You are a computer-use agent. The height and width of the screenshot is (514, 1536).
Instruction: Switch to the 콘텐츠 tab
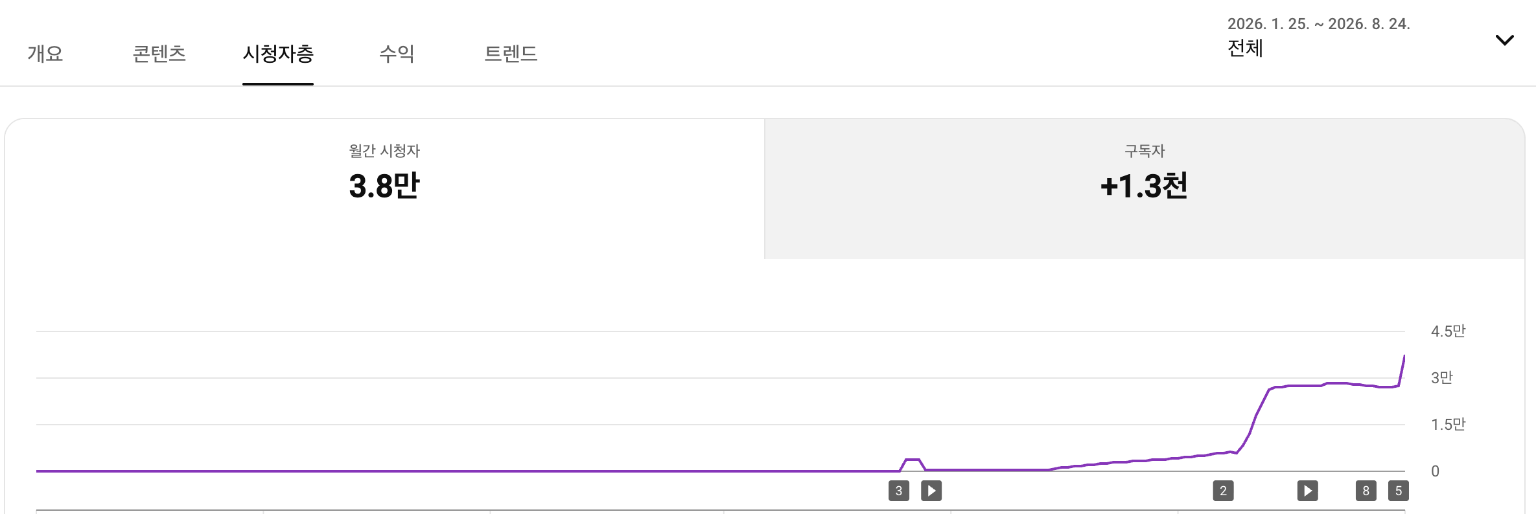pos(159,53)
